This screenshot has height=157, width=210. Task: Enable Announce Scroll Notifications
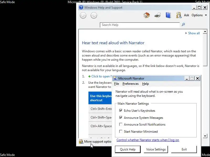(121, 125)
